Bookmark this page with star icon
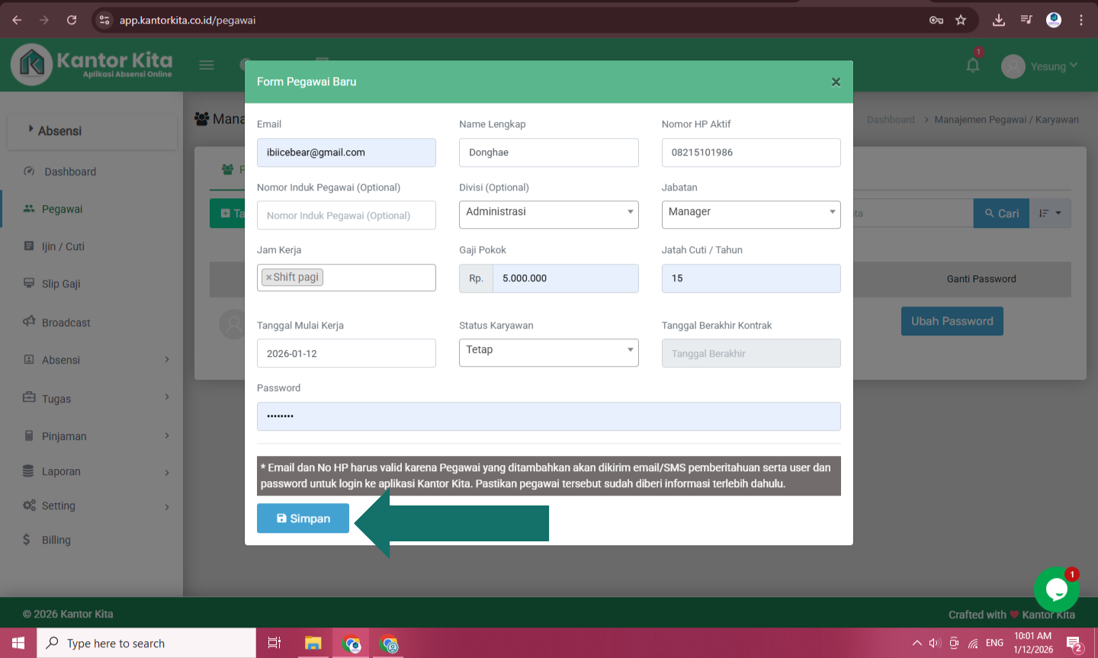The image size is (1098, 658). (961, 20)
